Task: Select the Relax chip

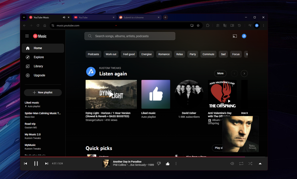Action: point(180,54)
